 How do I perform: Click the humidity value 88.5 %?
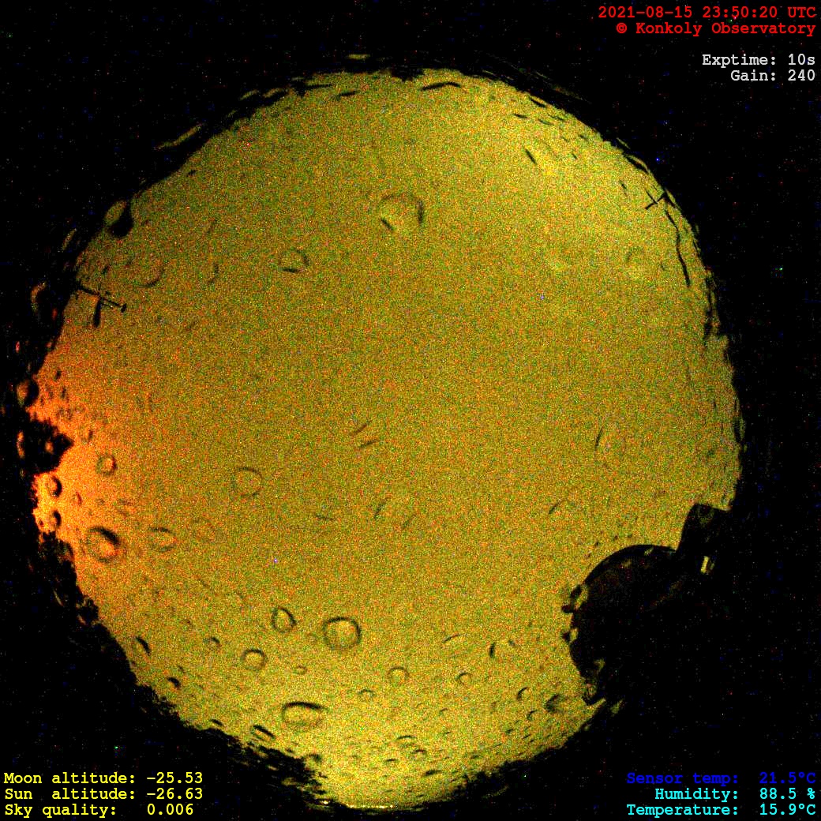click(x=787, y=794)
